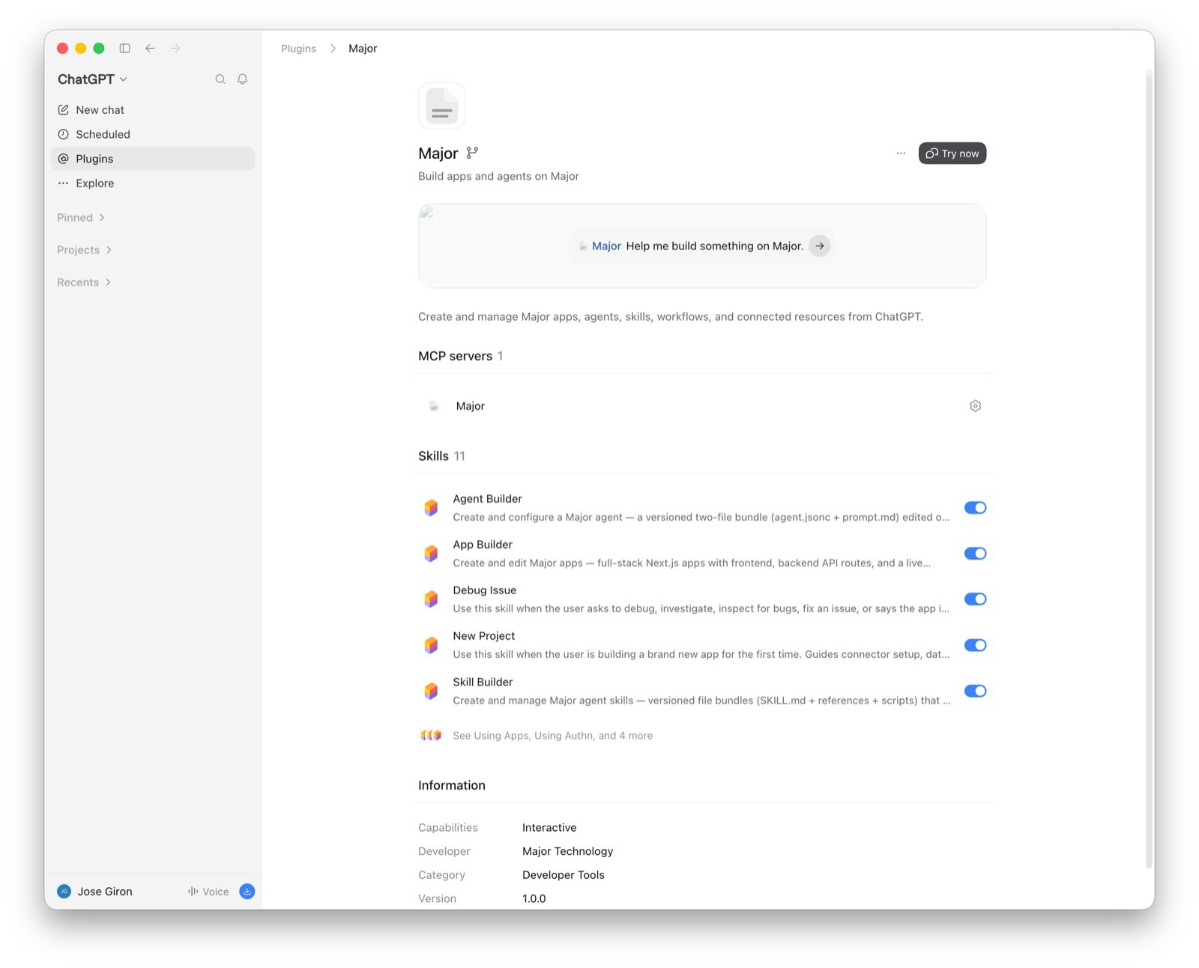Expand the Projects section
1199x968 pixels.
pyautogui.click(x=85, y=249)
